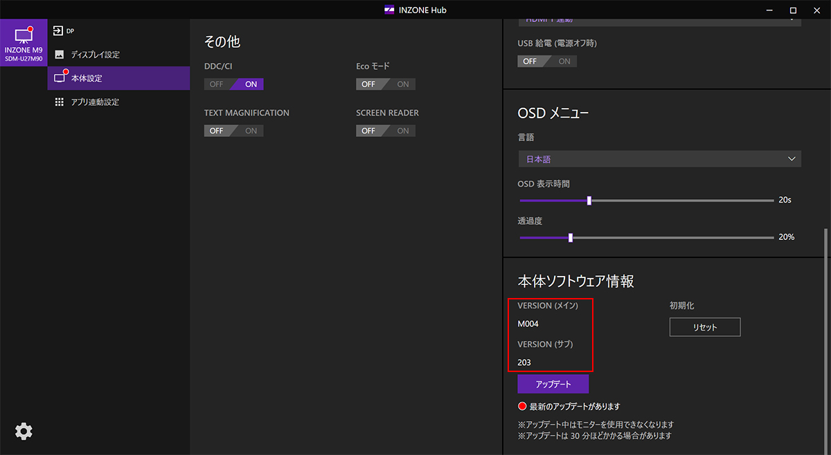This screenshot has width=831, height=455.
Task: Open the partially hidden HDMI dropdown at top
Action: coord(659,20)
